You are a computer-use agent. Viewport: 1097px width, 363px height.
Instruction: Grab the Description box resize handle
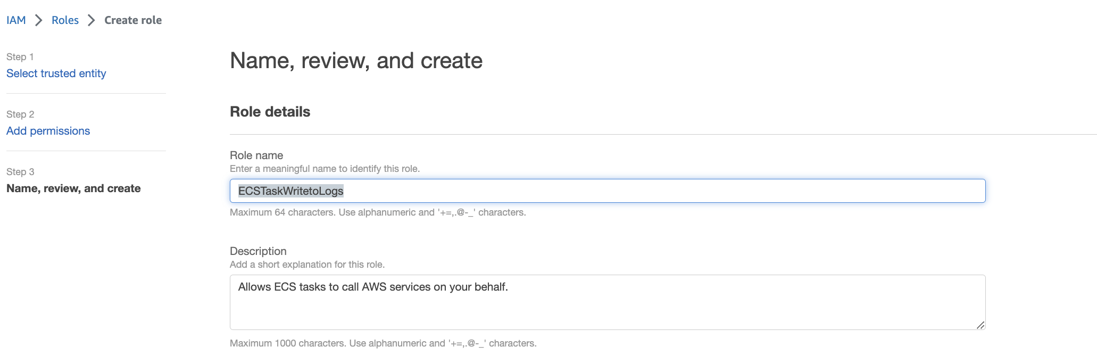(980, 325)
